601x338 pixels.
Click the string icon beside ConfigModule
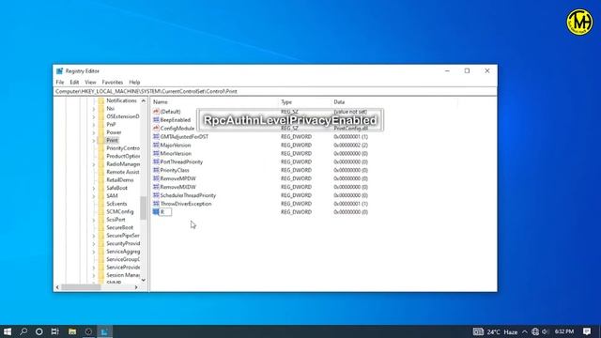click(156, 129)
